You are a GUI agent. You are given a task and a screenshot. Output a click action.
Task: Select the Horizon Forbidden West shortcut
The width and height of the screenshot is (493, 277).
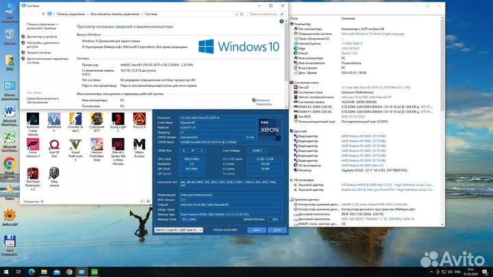click(x=97, y=150)
